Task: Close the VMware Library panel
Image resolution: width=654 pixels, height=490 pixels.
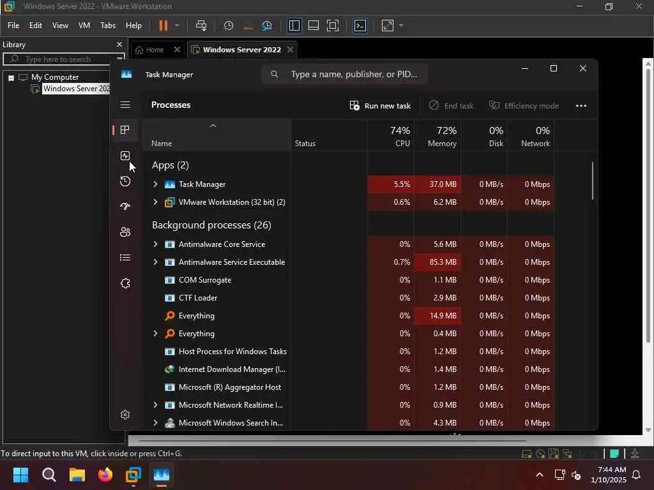Action: click(x=119, y=44)
